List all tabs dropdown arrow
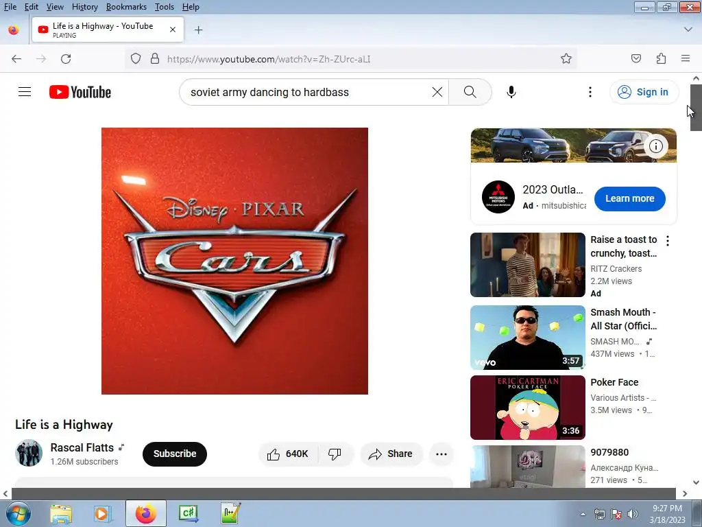Image resolution: width=702 pixels, height=527 pixels. (688, 30)
